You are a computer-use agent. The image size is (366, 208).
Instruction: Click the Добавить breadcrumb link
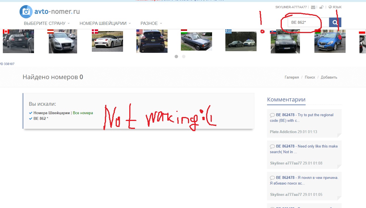329,77
